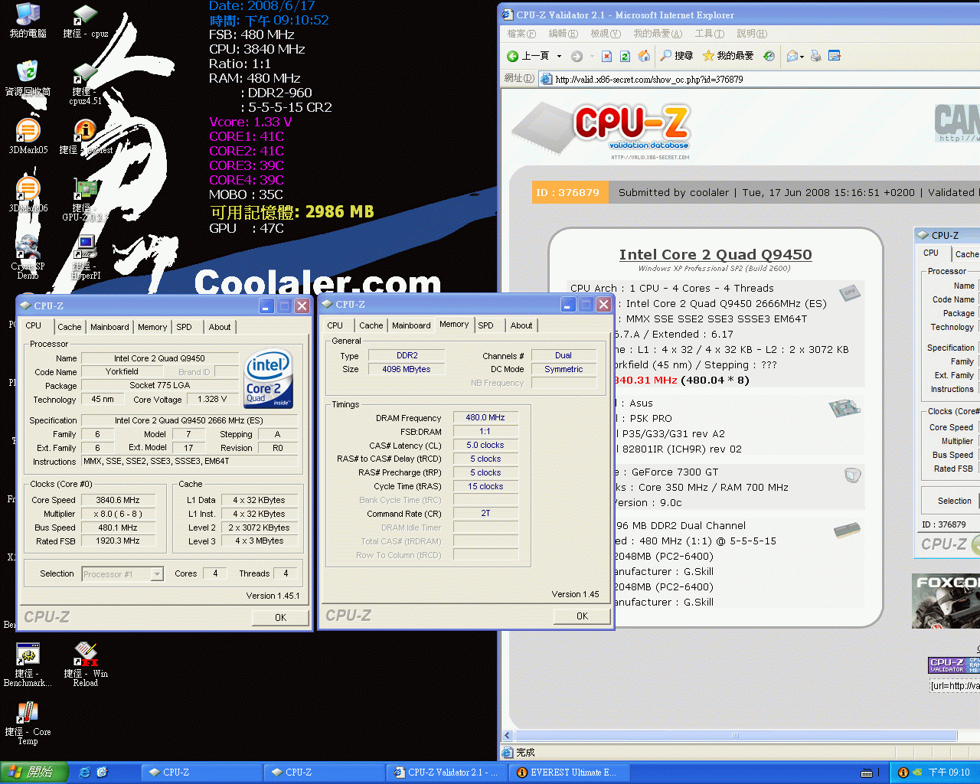Click the DRAM Frequency 480.0 MHz value
The height and width of the screenshot is (784, 980).
(x=485, y=417)
